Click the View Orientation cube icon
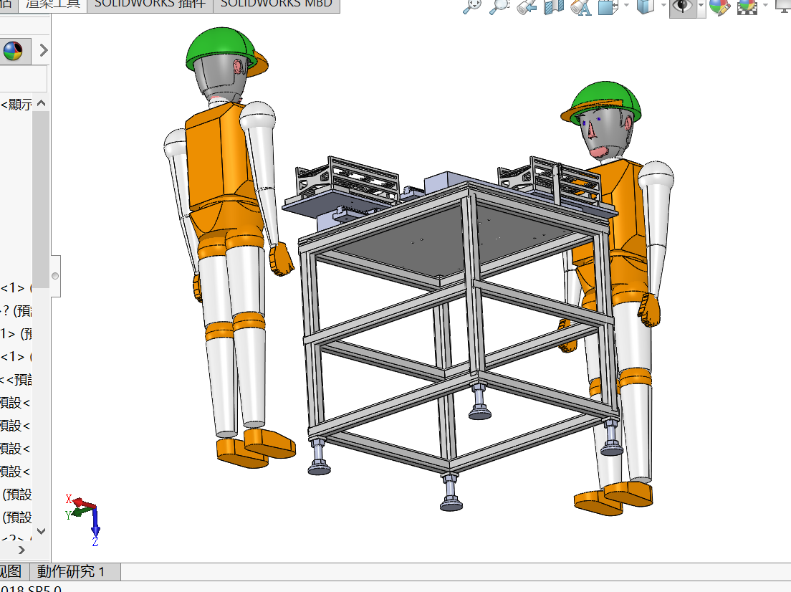This screenshot has width=791, height=592. click(608, 6)
